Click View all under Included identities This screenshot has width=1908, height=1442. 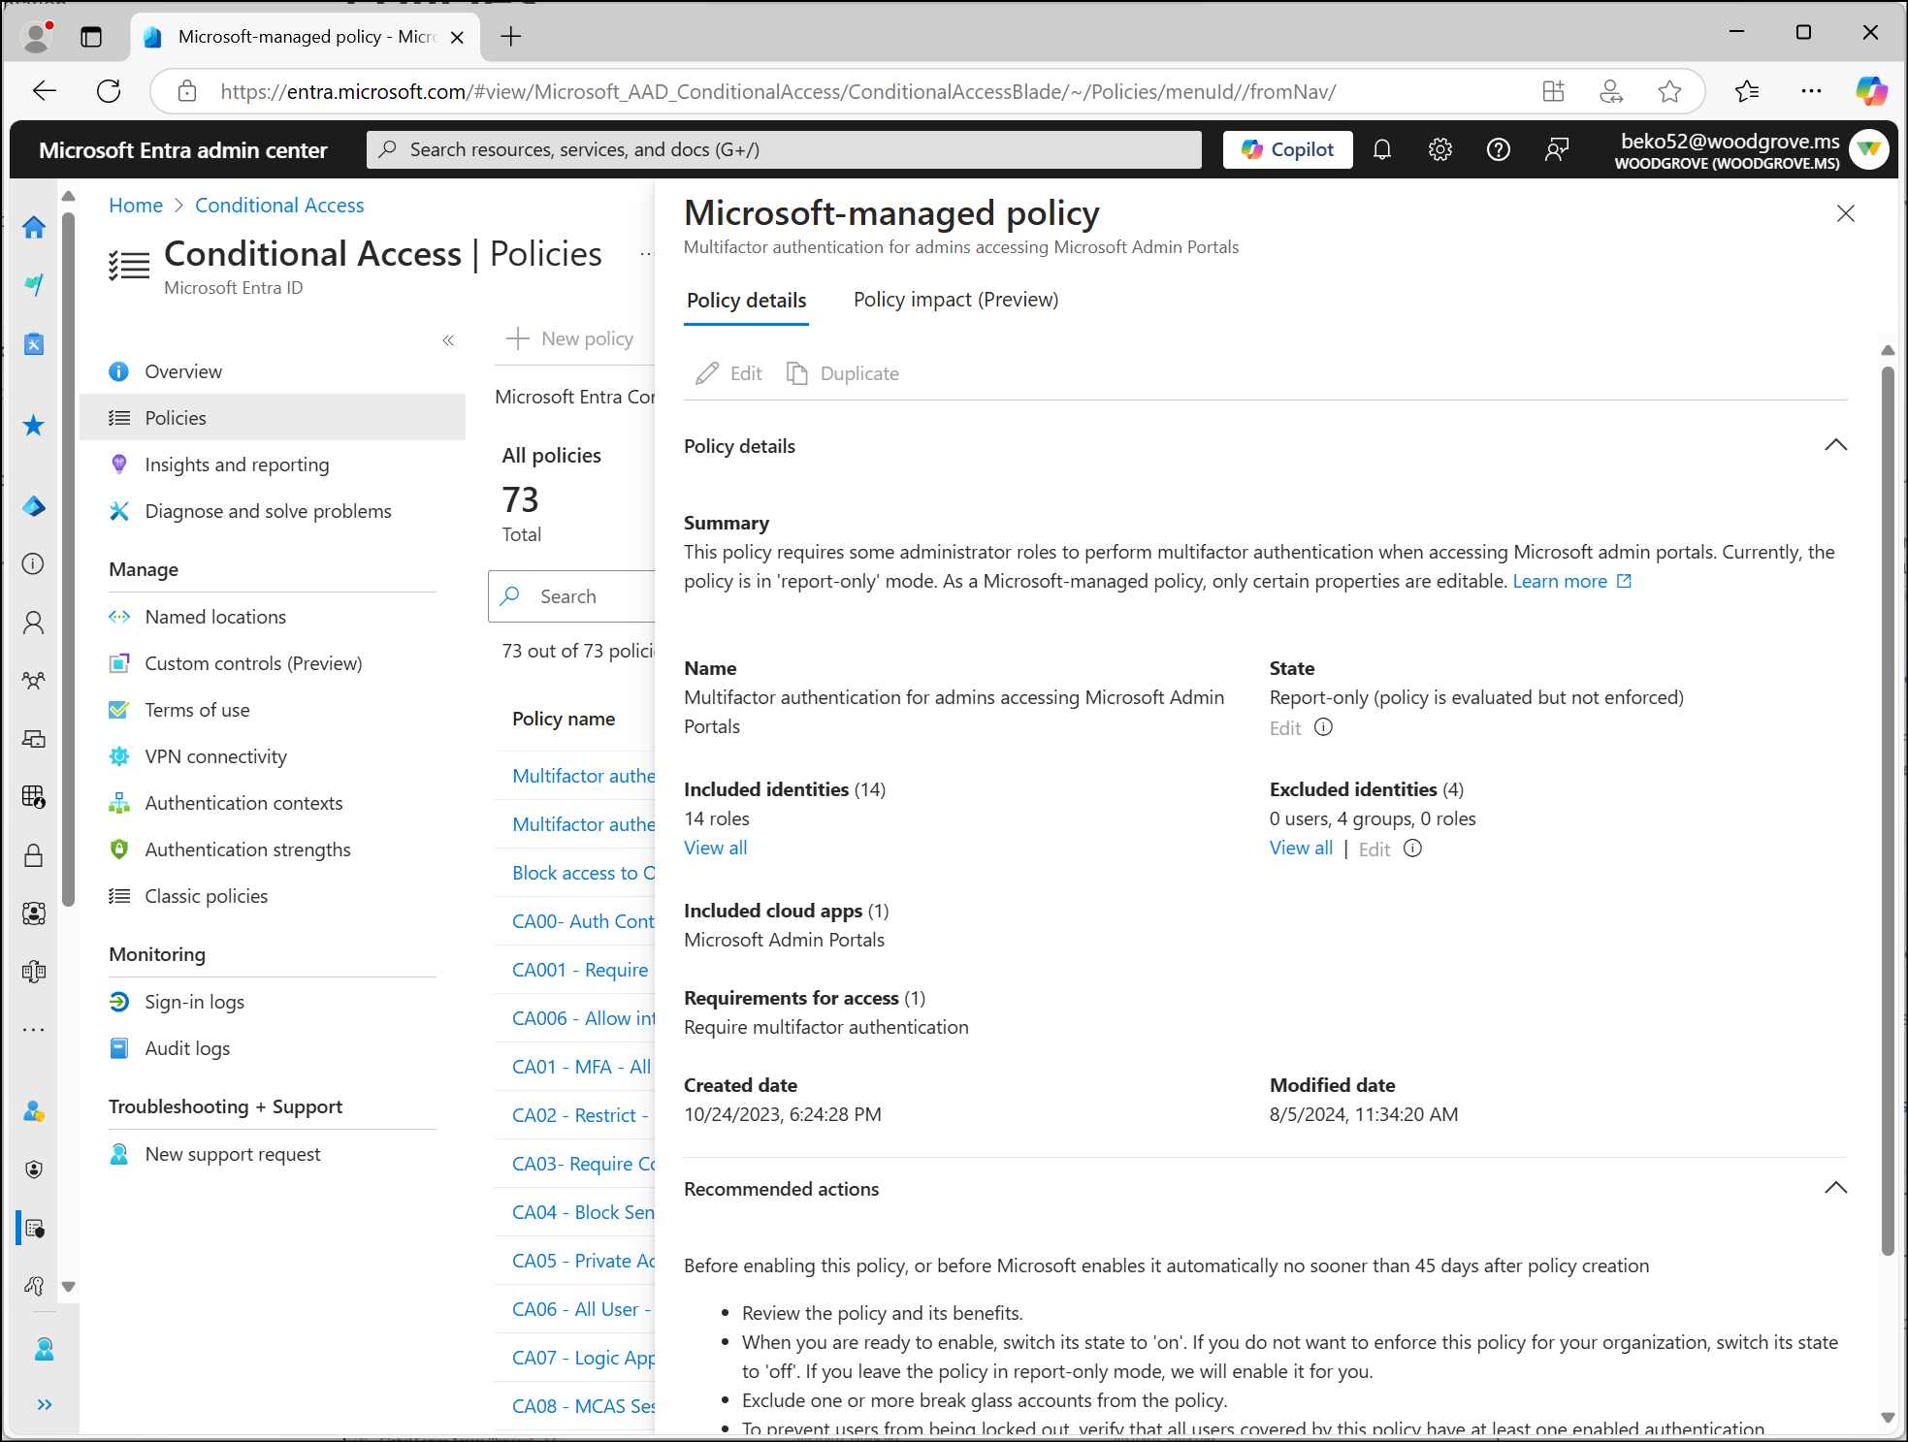[715, 848]
